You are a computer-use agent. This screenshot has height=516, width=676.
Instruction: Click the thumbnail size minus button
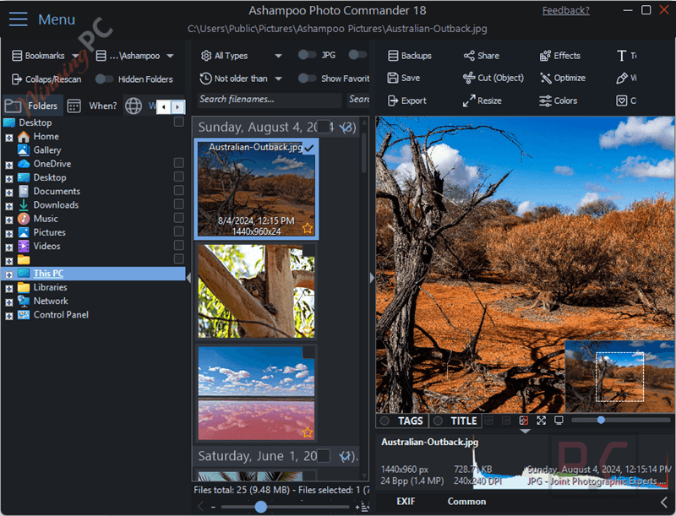tap(213, 508)
